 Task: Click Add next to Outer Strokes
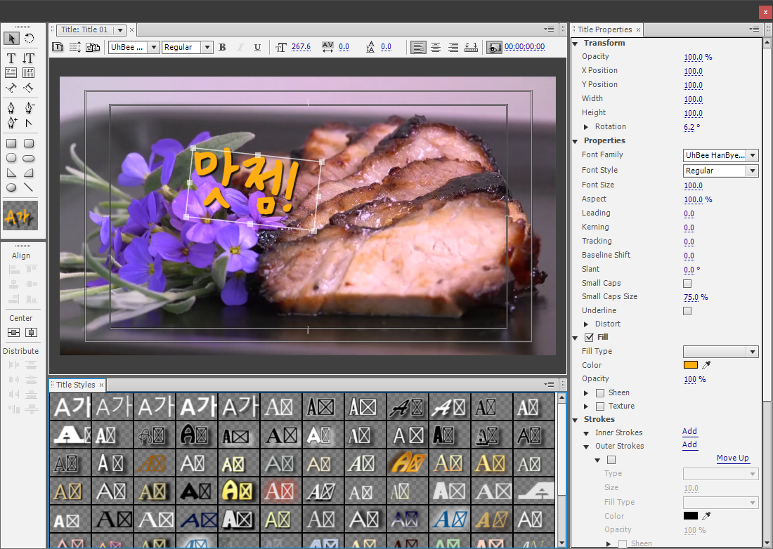689,444
